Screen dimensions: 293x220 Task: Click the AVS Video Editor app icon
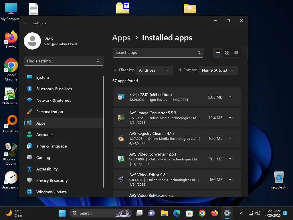click(x=121, y=179)
